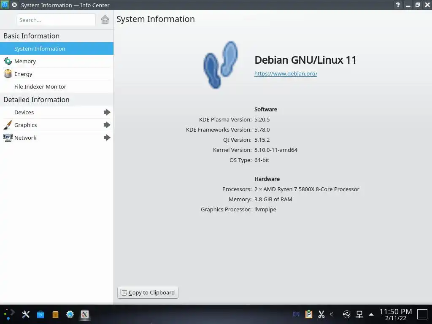Click Copy to Clipboard button
This screenshot has height=324, width=432.
pyautogui.click(x=148, y=292)
